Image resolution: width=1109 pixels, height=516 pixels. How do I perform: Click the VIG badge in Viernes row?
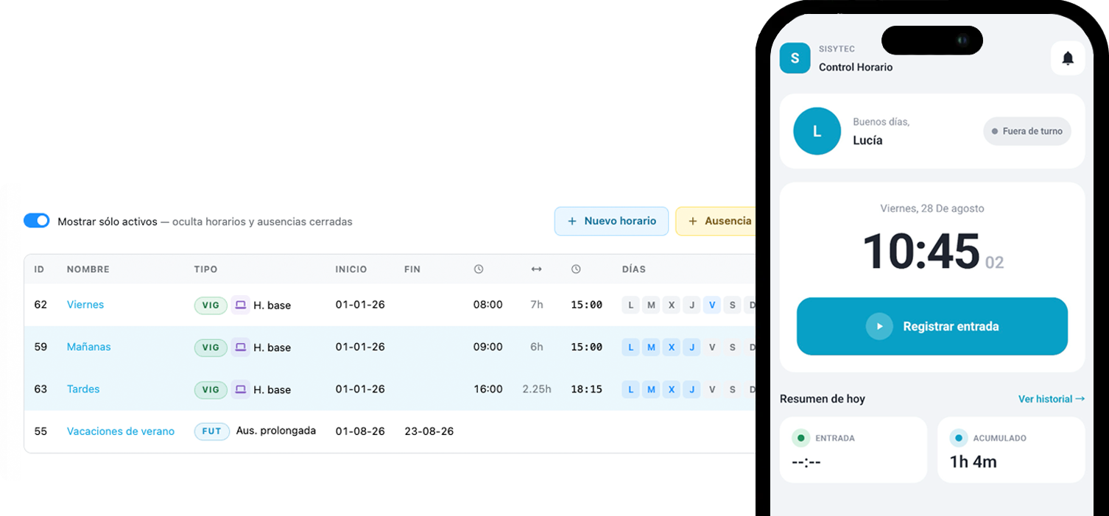point(211,305)
